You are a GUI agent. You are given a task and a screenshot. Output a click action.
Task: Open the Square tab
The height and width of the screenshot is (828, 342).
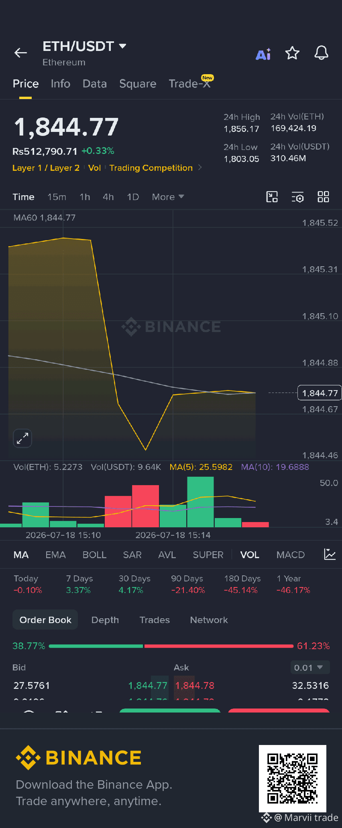[138, 84]
